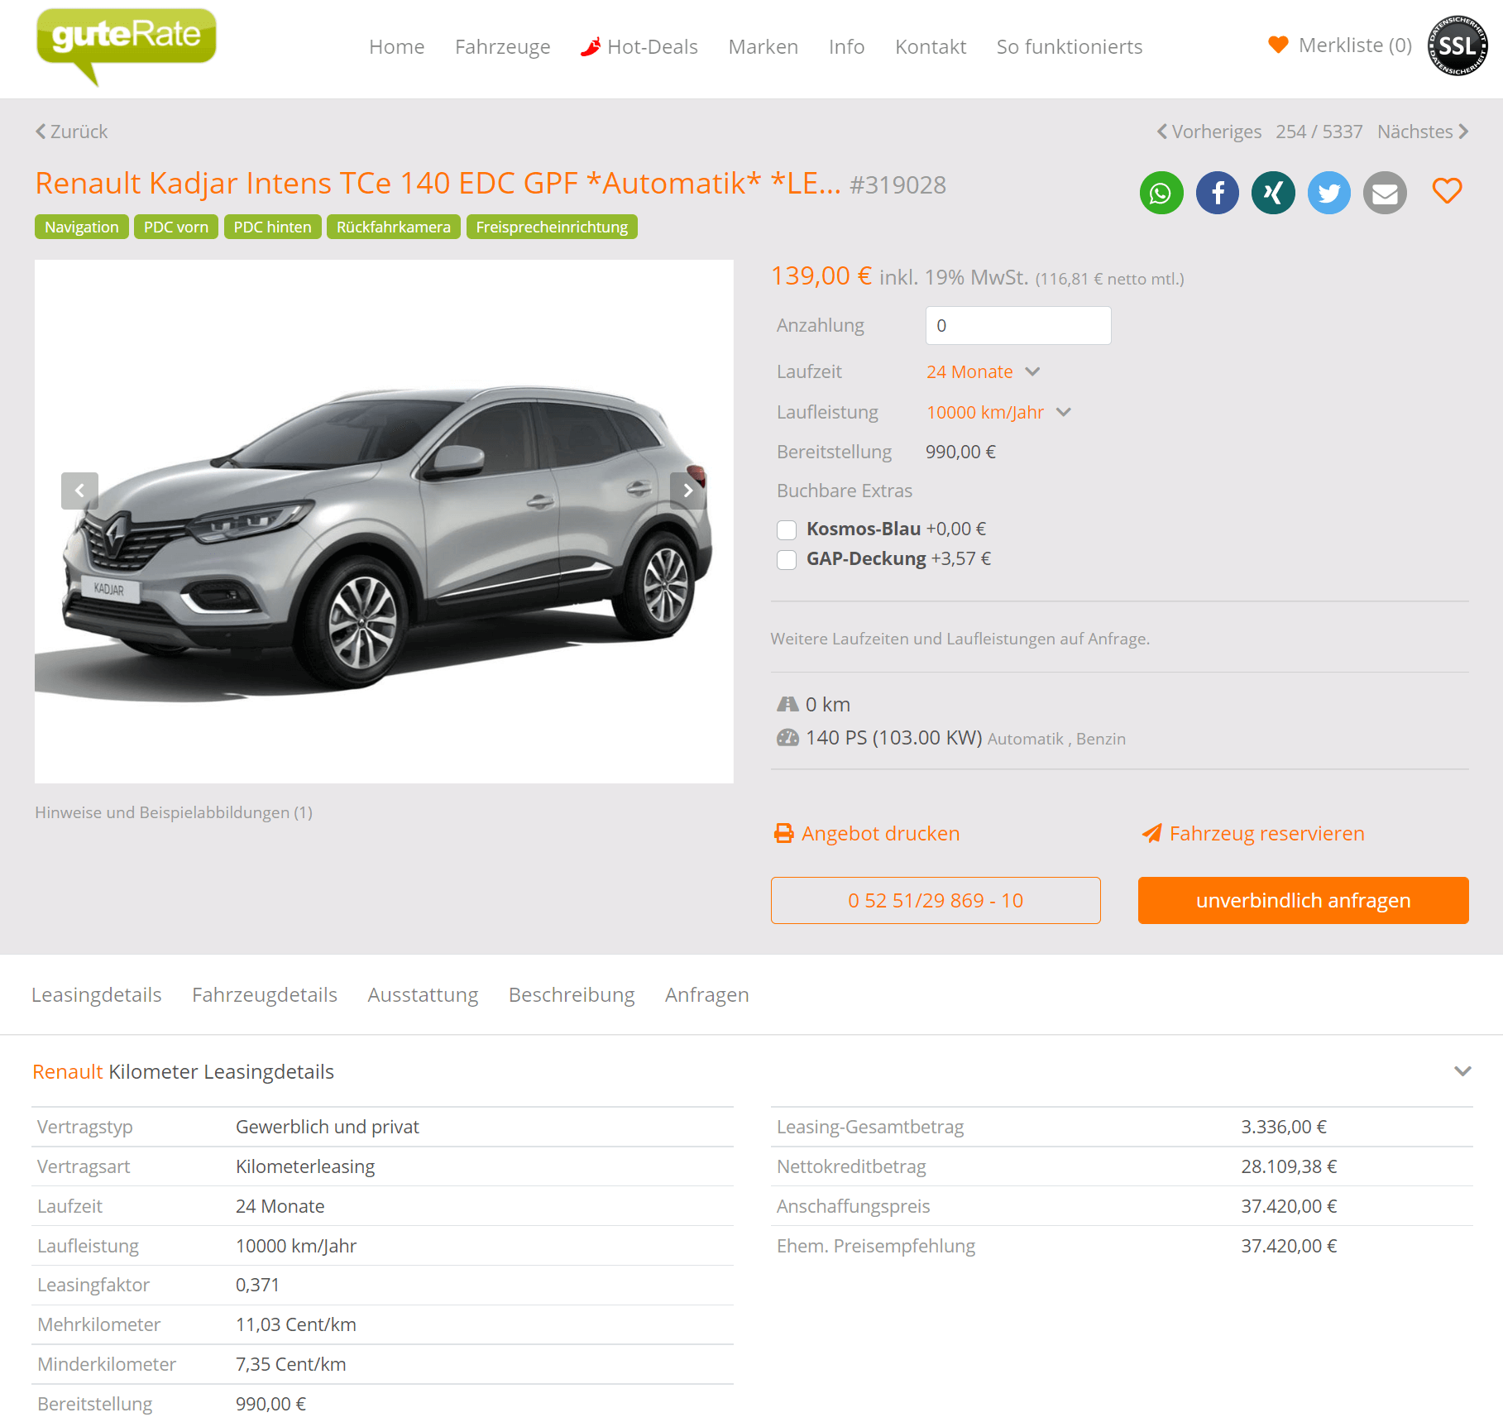Screen dimensions: 1503x1427
Task: Click Angebot drucken link
Action: [880, 833]
